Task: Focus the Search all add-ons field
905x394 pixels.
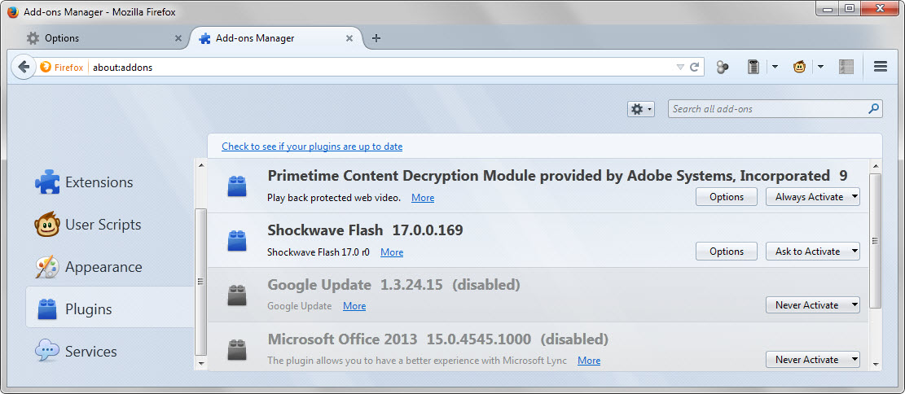Action: (x=775, y=109)
